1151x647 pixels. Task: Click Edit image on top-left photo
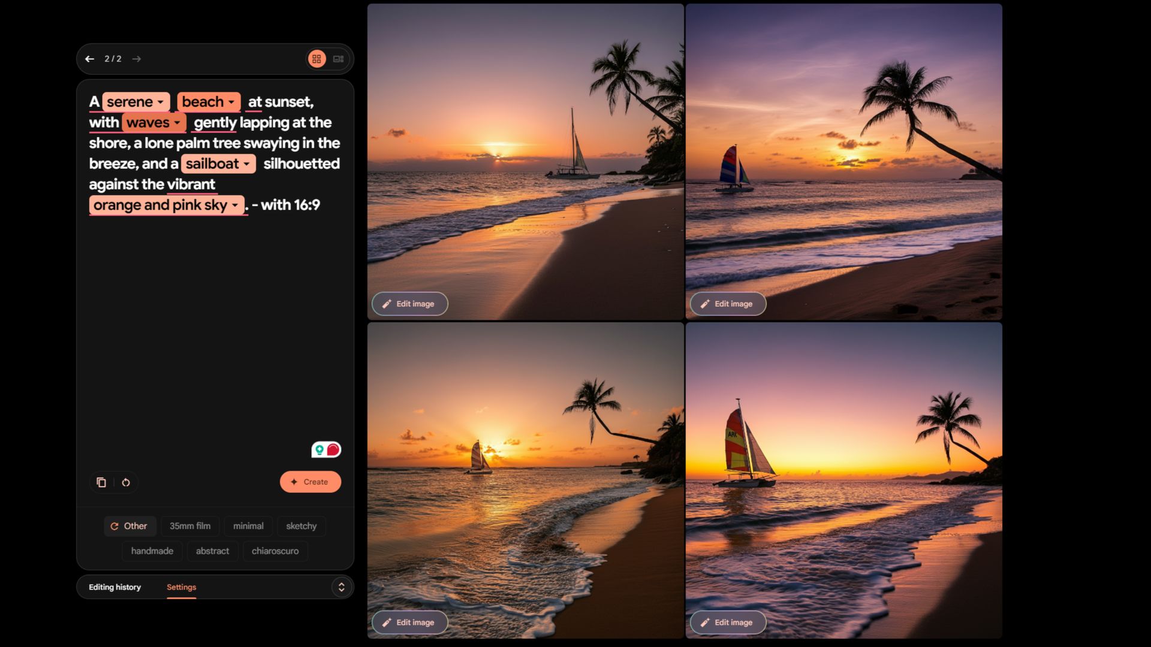(409, 303)
